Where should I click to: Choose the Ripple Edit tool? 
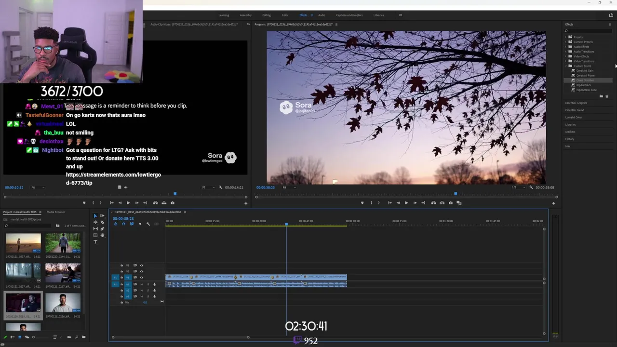point(95,222)
